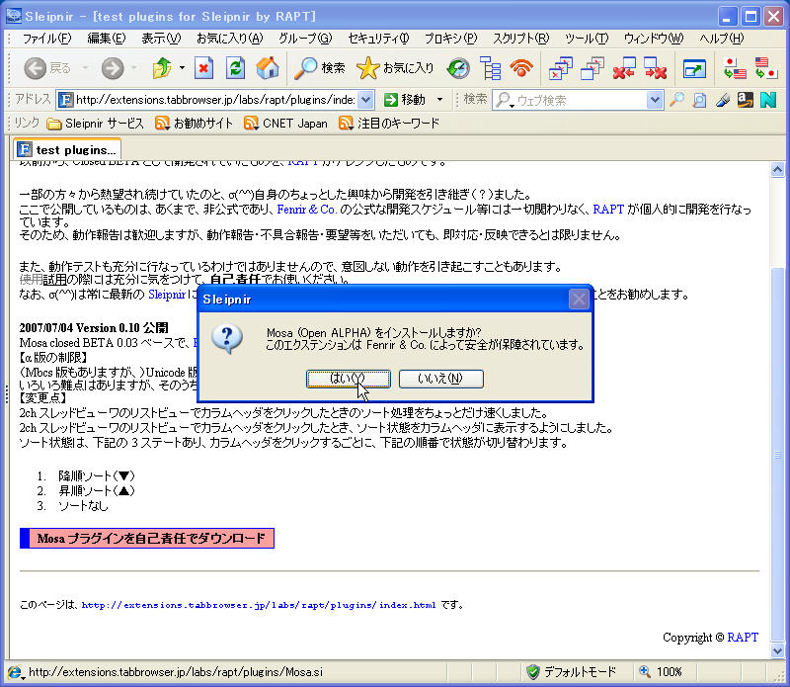Click the RAPT link beside Copyright
790x687 pixels.
coord(743,637)
